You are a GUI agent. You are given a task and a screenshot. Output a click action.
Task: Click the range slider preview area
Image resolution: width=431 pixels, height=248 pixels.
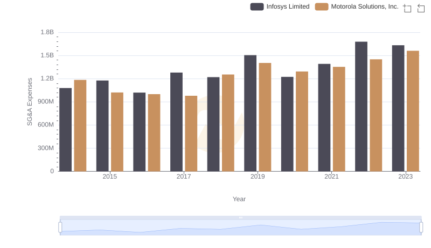(240, 228)
